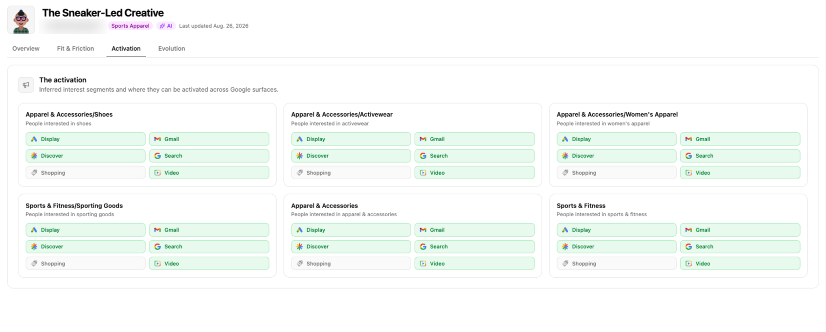The height and width of the screenshot is (332, 826).
Task: Click Gmail icon in Activewear card
Action: tap(423, 139)
